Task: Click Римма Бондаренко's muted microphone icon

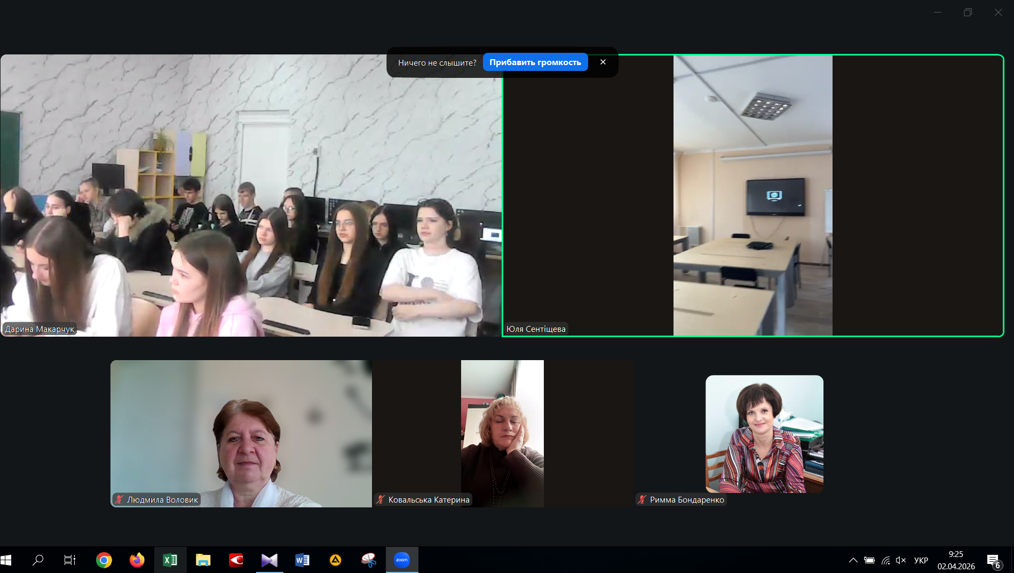Action: 642,500
